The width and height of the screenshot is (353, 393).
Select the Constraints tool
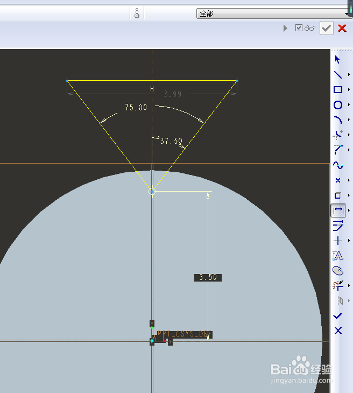pos(338,241)
